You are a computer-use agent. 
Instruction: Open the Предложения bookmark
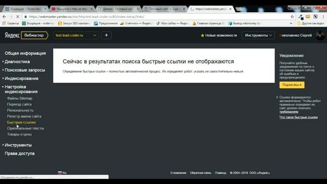[x=106, y=24]
